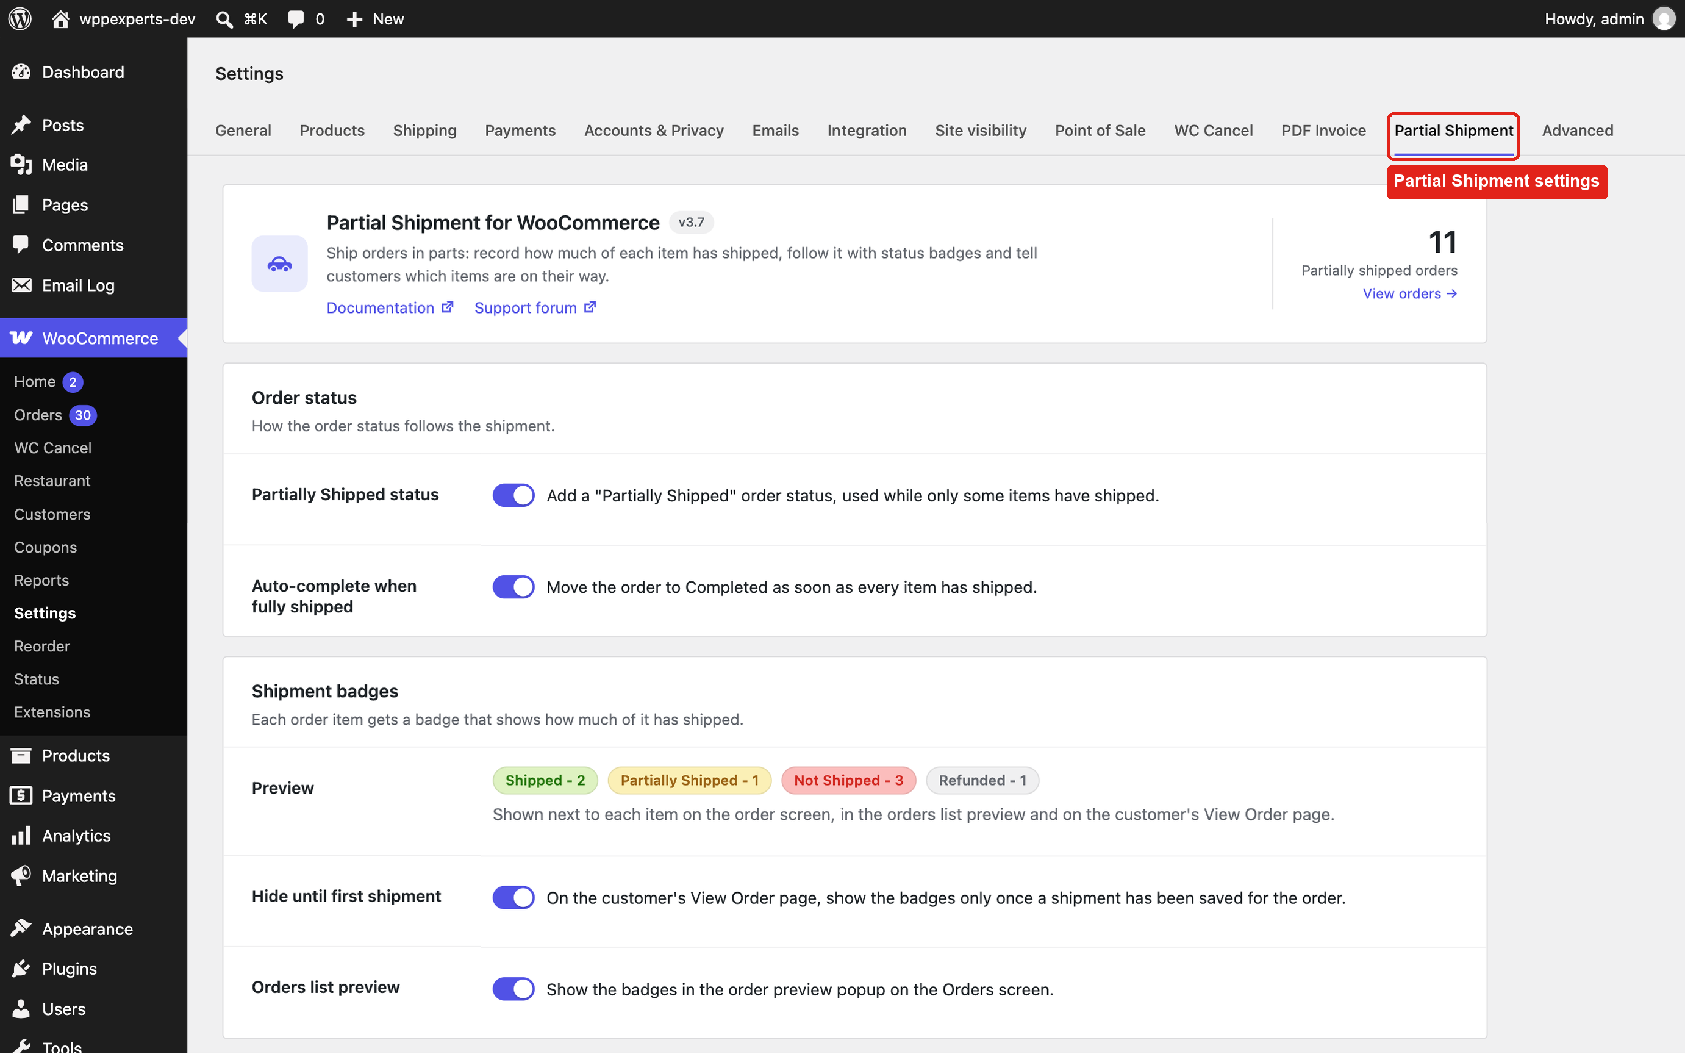This screenshot has width=1685, height=1054.
Task: Collapse the WooCommerce menu arrow
Action: [182, 338]
